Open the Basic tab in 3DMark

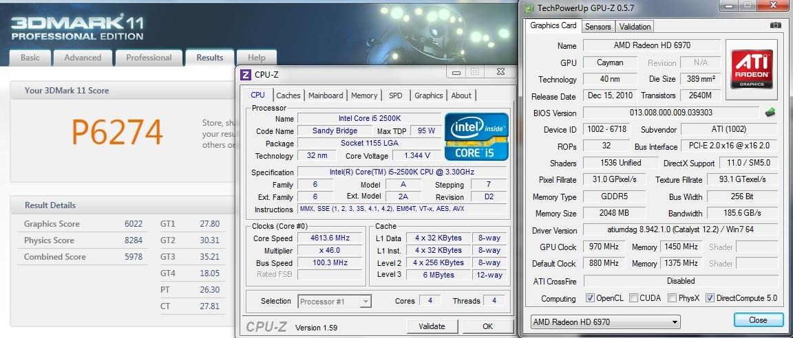pyautogui.click(x=30, y=58)
